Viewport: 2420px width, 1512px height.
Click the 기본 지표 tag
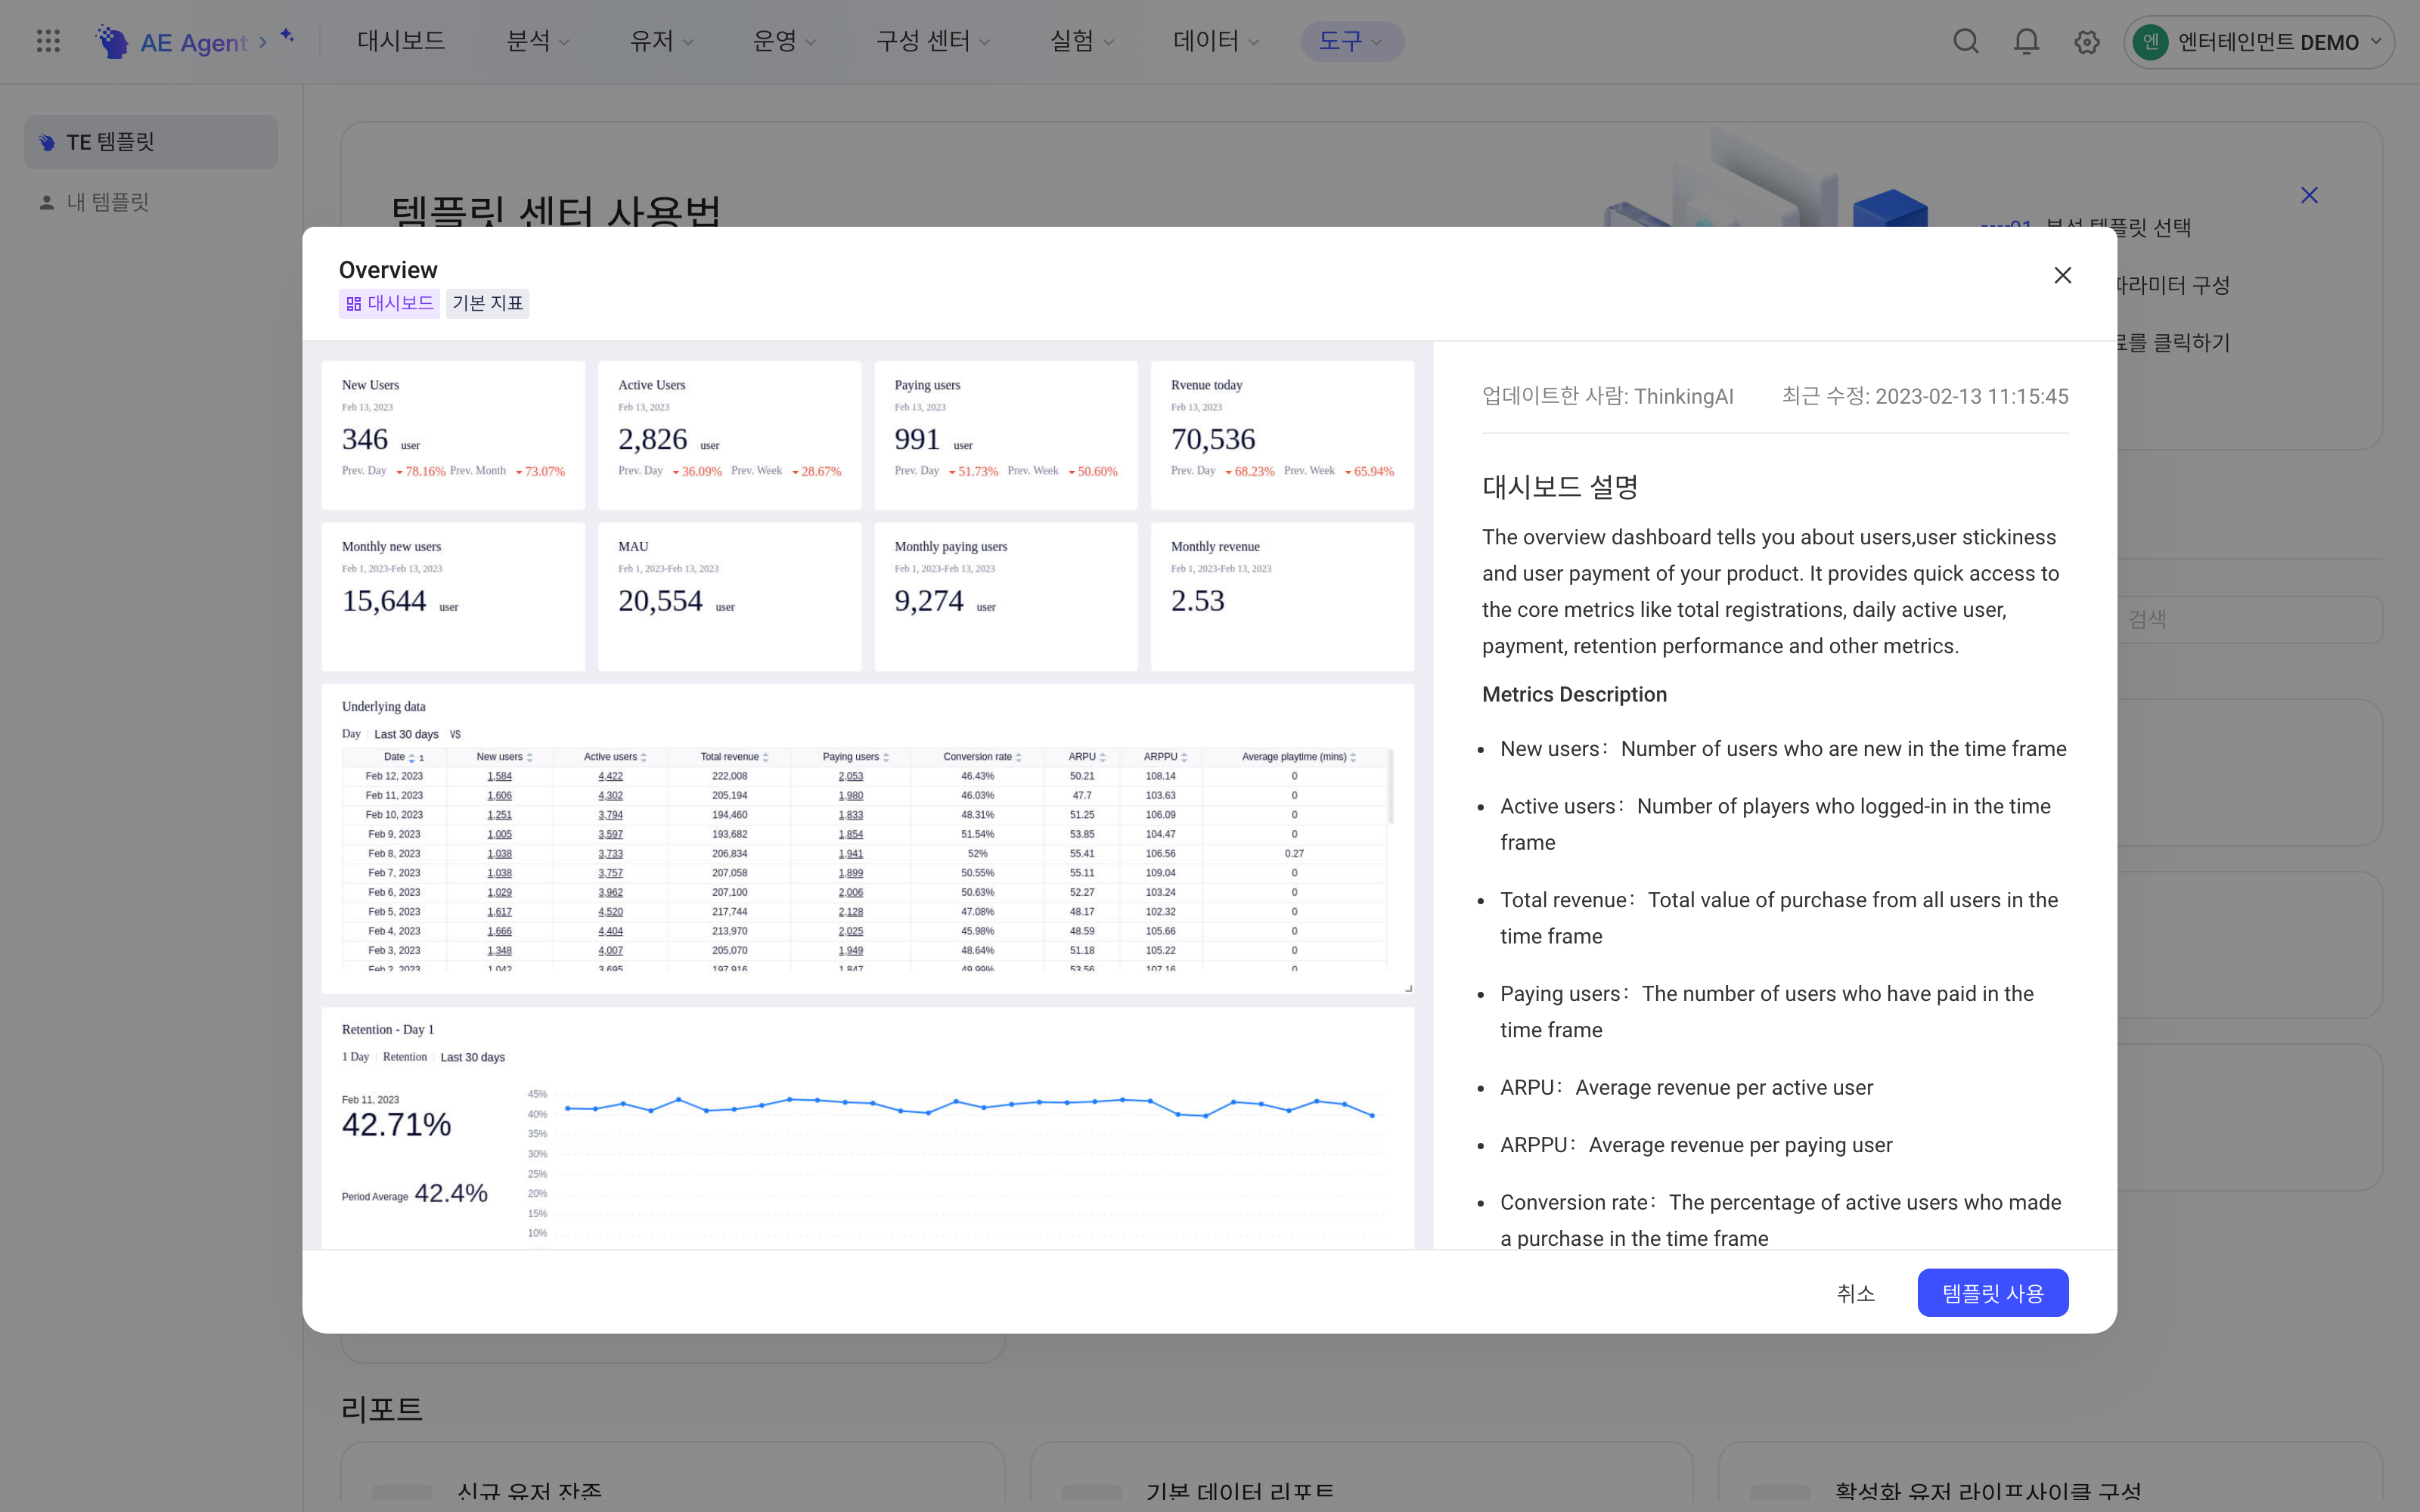point(487,303)
